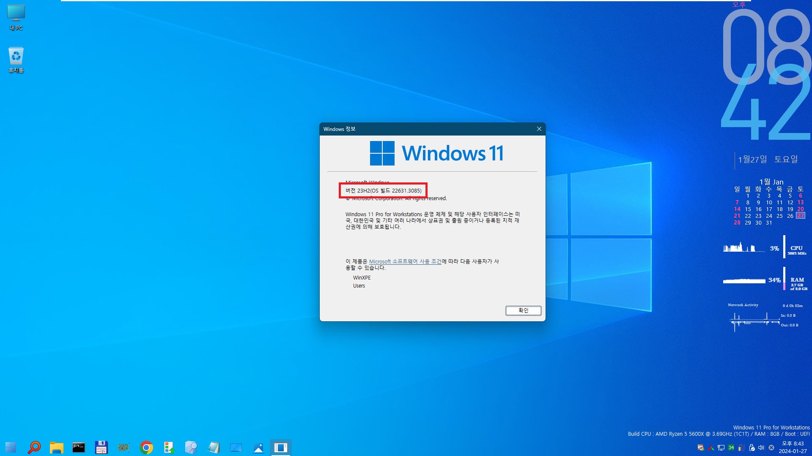Screen dimensions: 812x456
Task: Open the volume speaker tray icon
Action: click(761, 448)
